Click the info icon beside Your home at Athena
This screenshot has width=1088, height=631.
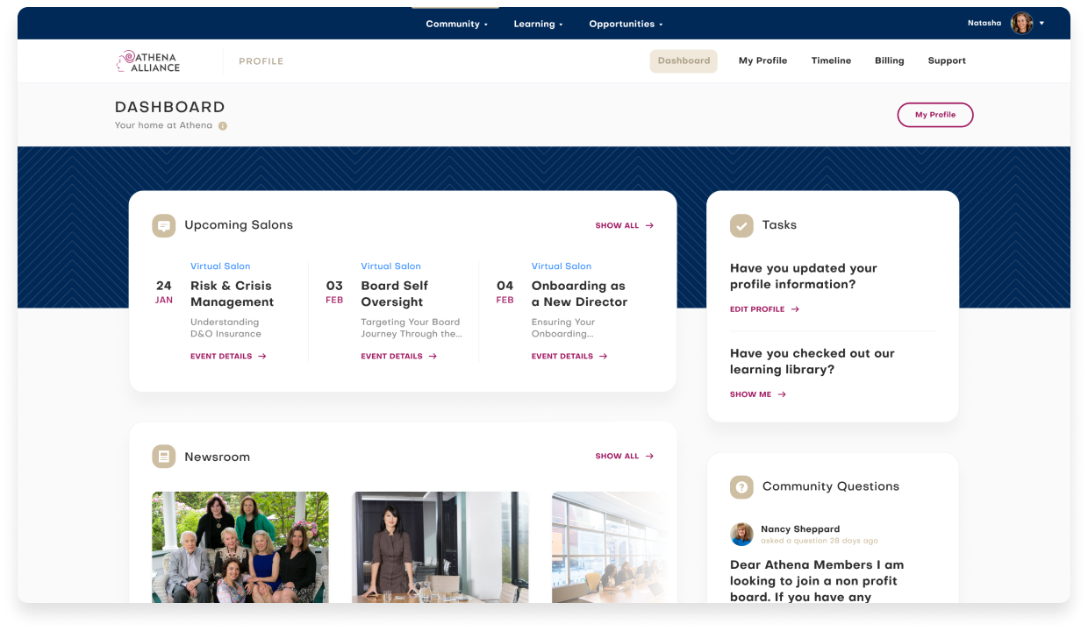pyautogui.click(x=223, y=126)
